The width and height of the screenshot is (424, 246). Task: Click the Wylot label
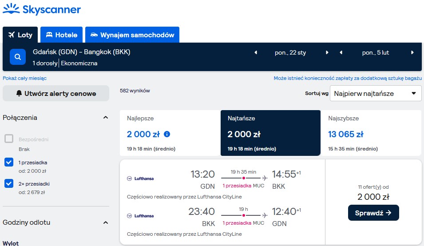coord(11,243)
